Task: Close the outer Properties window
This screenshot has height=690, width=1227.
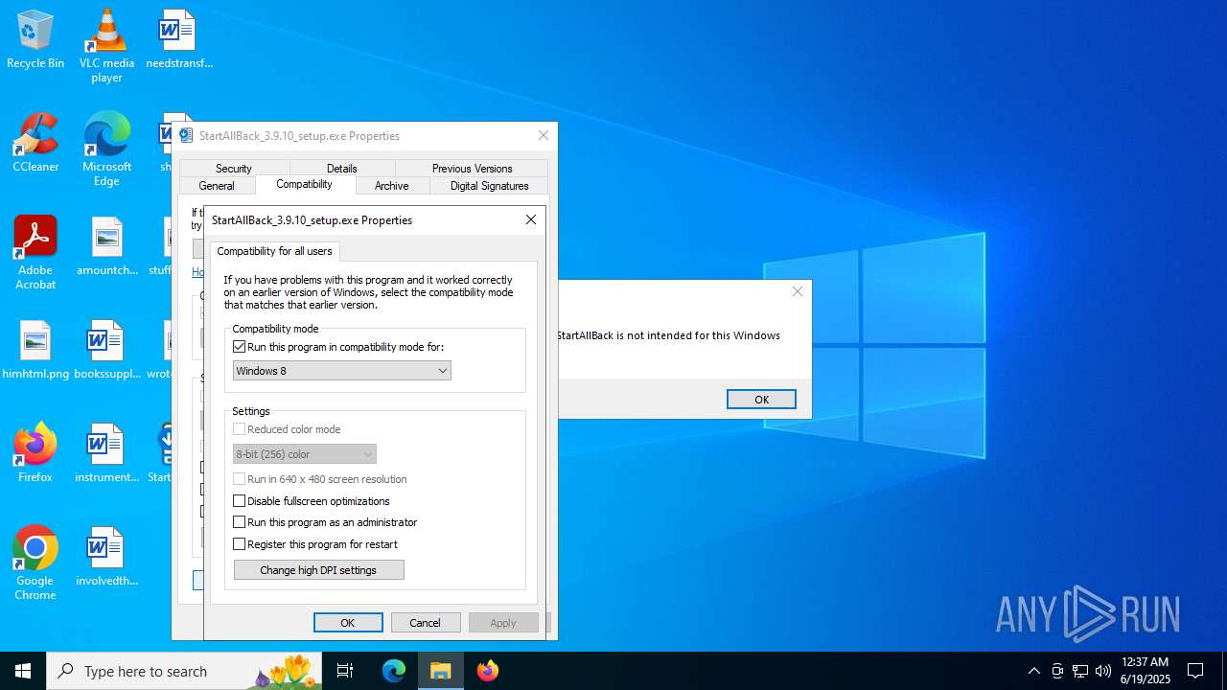Action: 544,135
